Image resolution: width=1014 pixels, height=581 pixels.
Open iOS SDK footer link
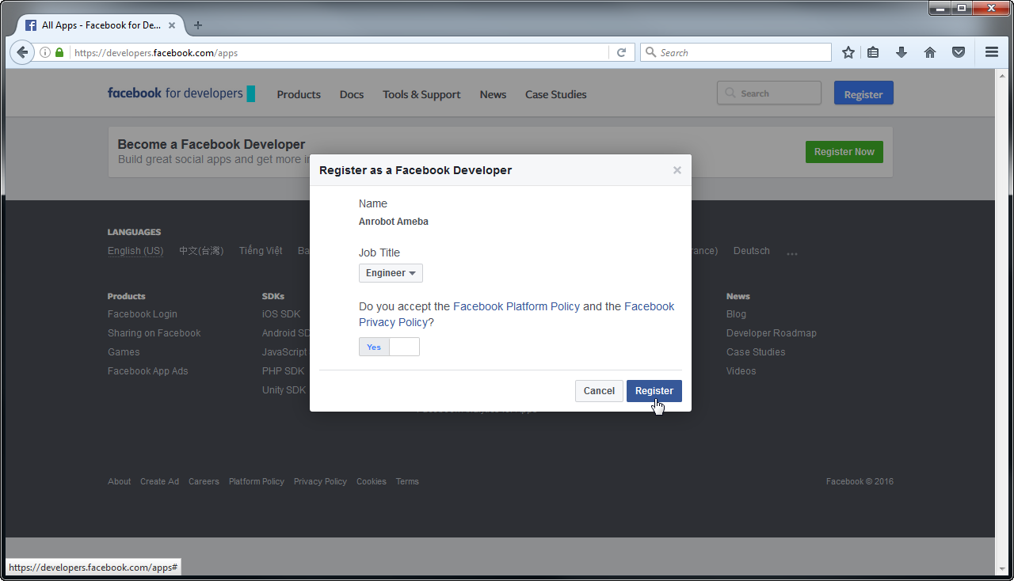click(281, 314)
